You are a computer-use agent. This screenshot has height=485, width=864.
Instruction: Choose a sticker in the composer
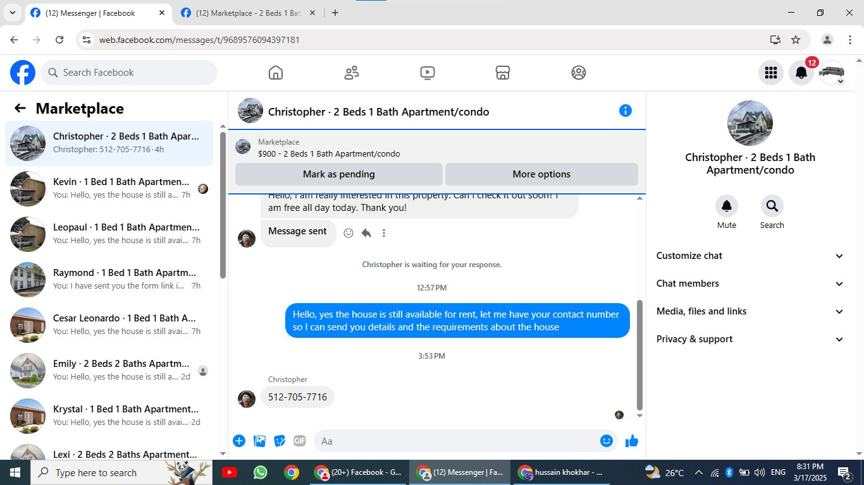(280, 441)
